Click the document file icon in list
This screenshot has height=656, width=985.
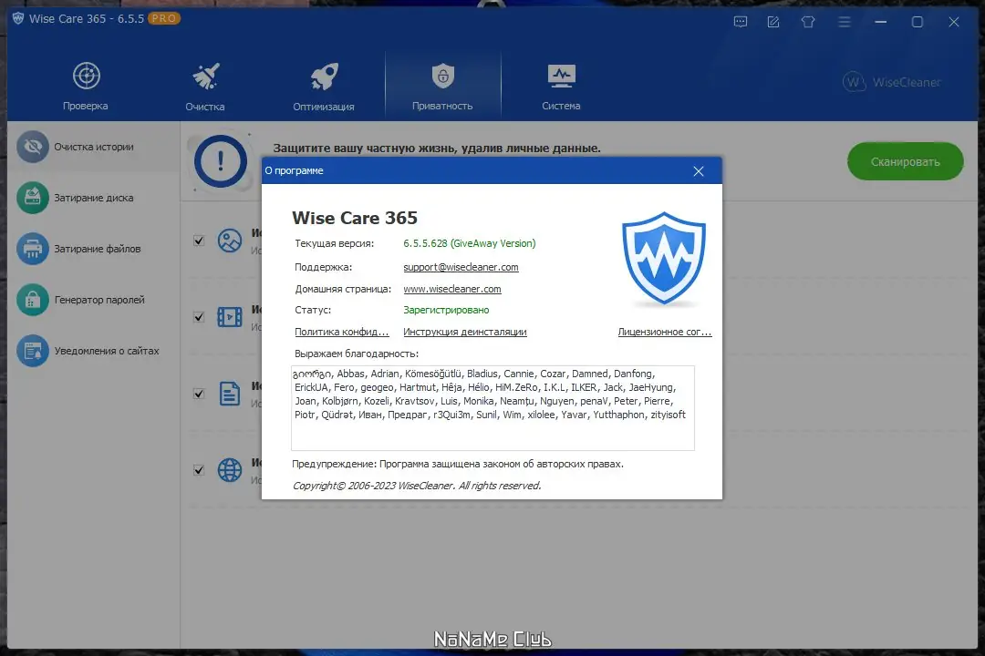(x=230, y=394)
